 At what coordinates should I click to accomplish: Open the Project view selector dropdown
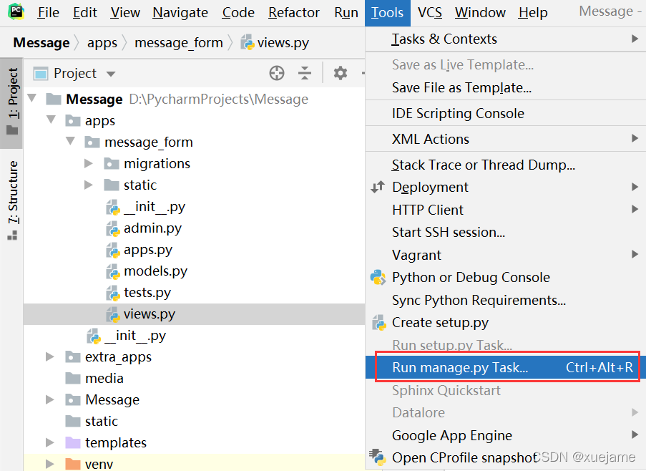coord(111,73)
